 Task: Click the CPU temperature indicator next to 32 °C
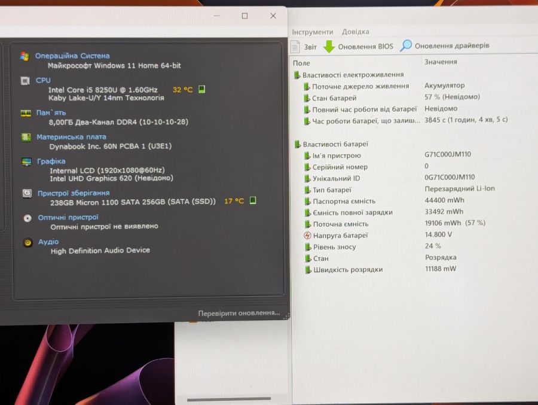(x=202, y=89)
